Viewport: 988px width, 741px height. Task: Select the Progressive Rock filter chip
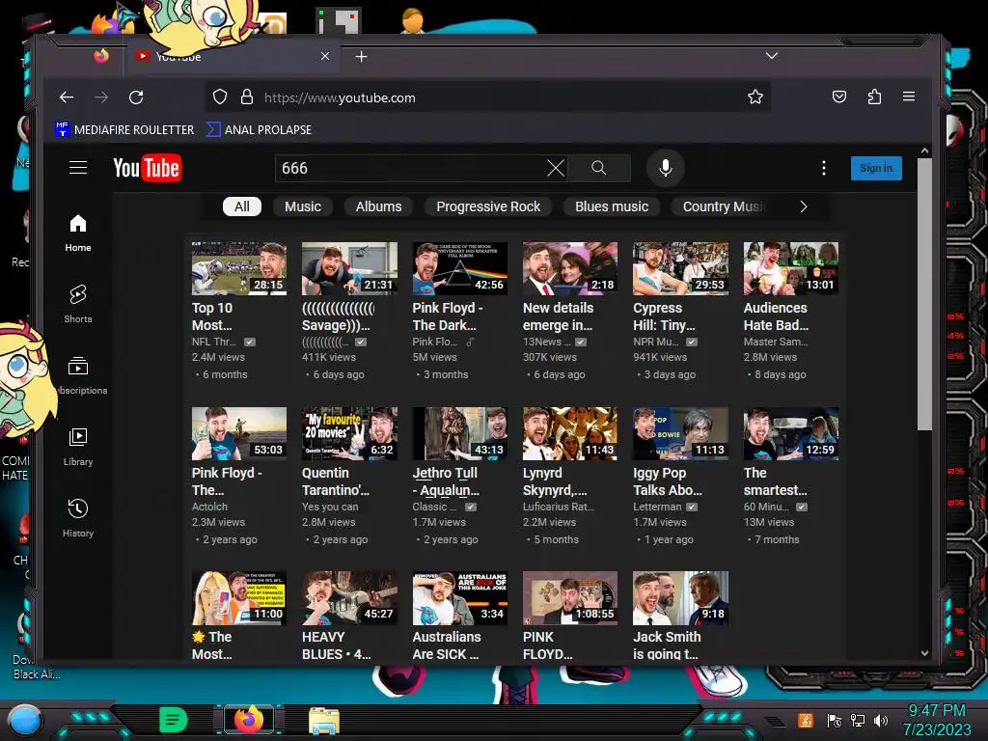pyautogui.click(x=488, y=206)
